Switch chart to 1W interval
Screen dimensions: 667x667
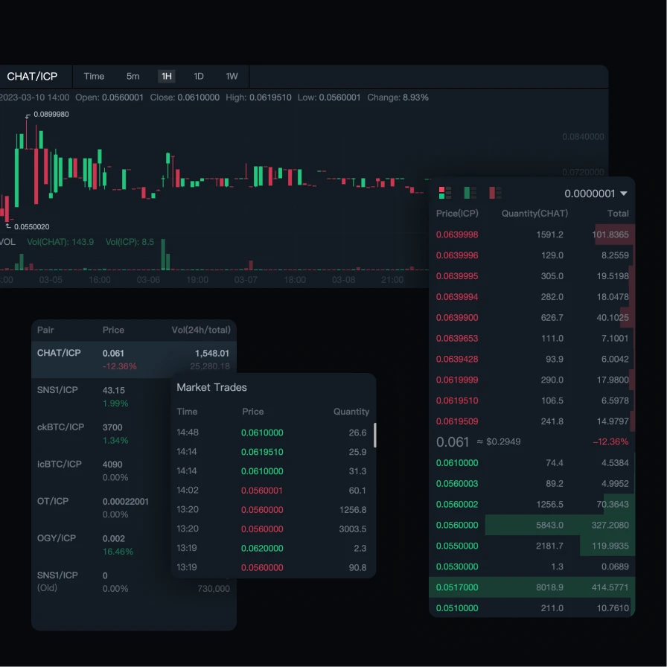(x=232, y=77)
